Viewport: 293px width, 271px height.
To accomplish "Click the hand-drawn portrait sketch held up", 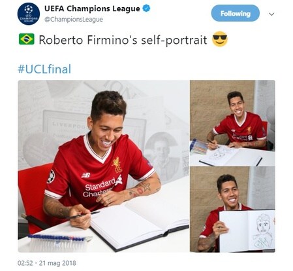I will 263,231.
